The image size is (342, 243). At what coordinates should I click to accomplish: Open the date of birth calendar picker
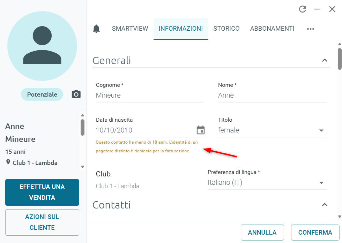pos(200,130)
